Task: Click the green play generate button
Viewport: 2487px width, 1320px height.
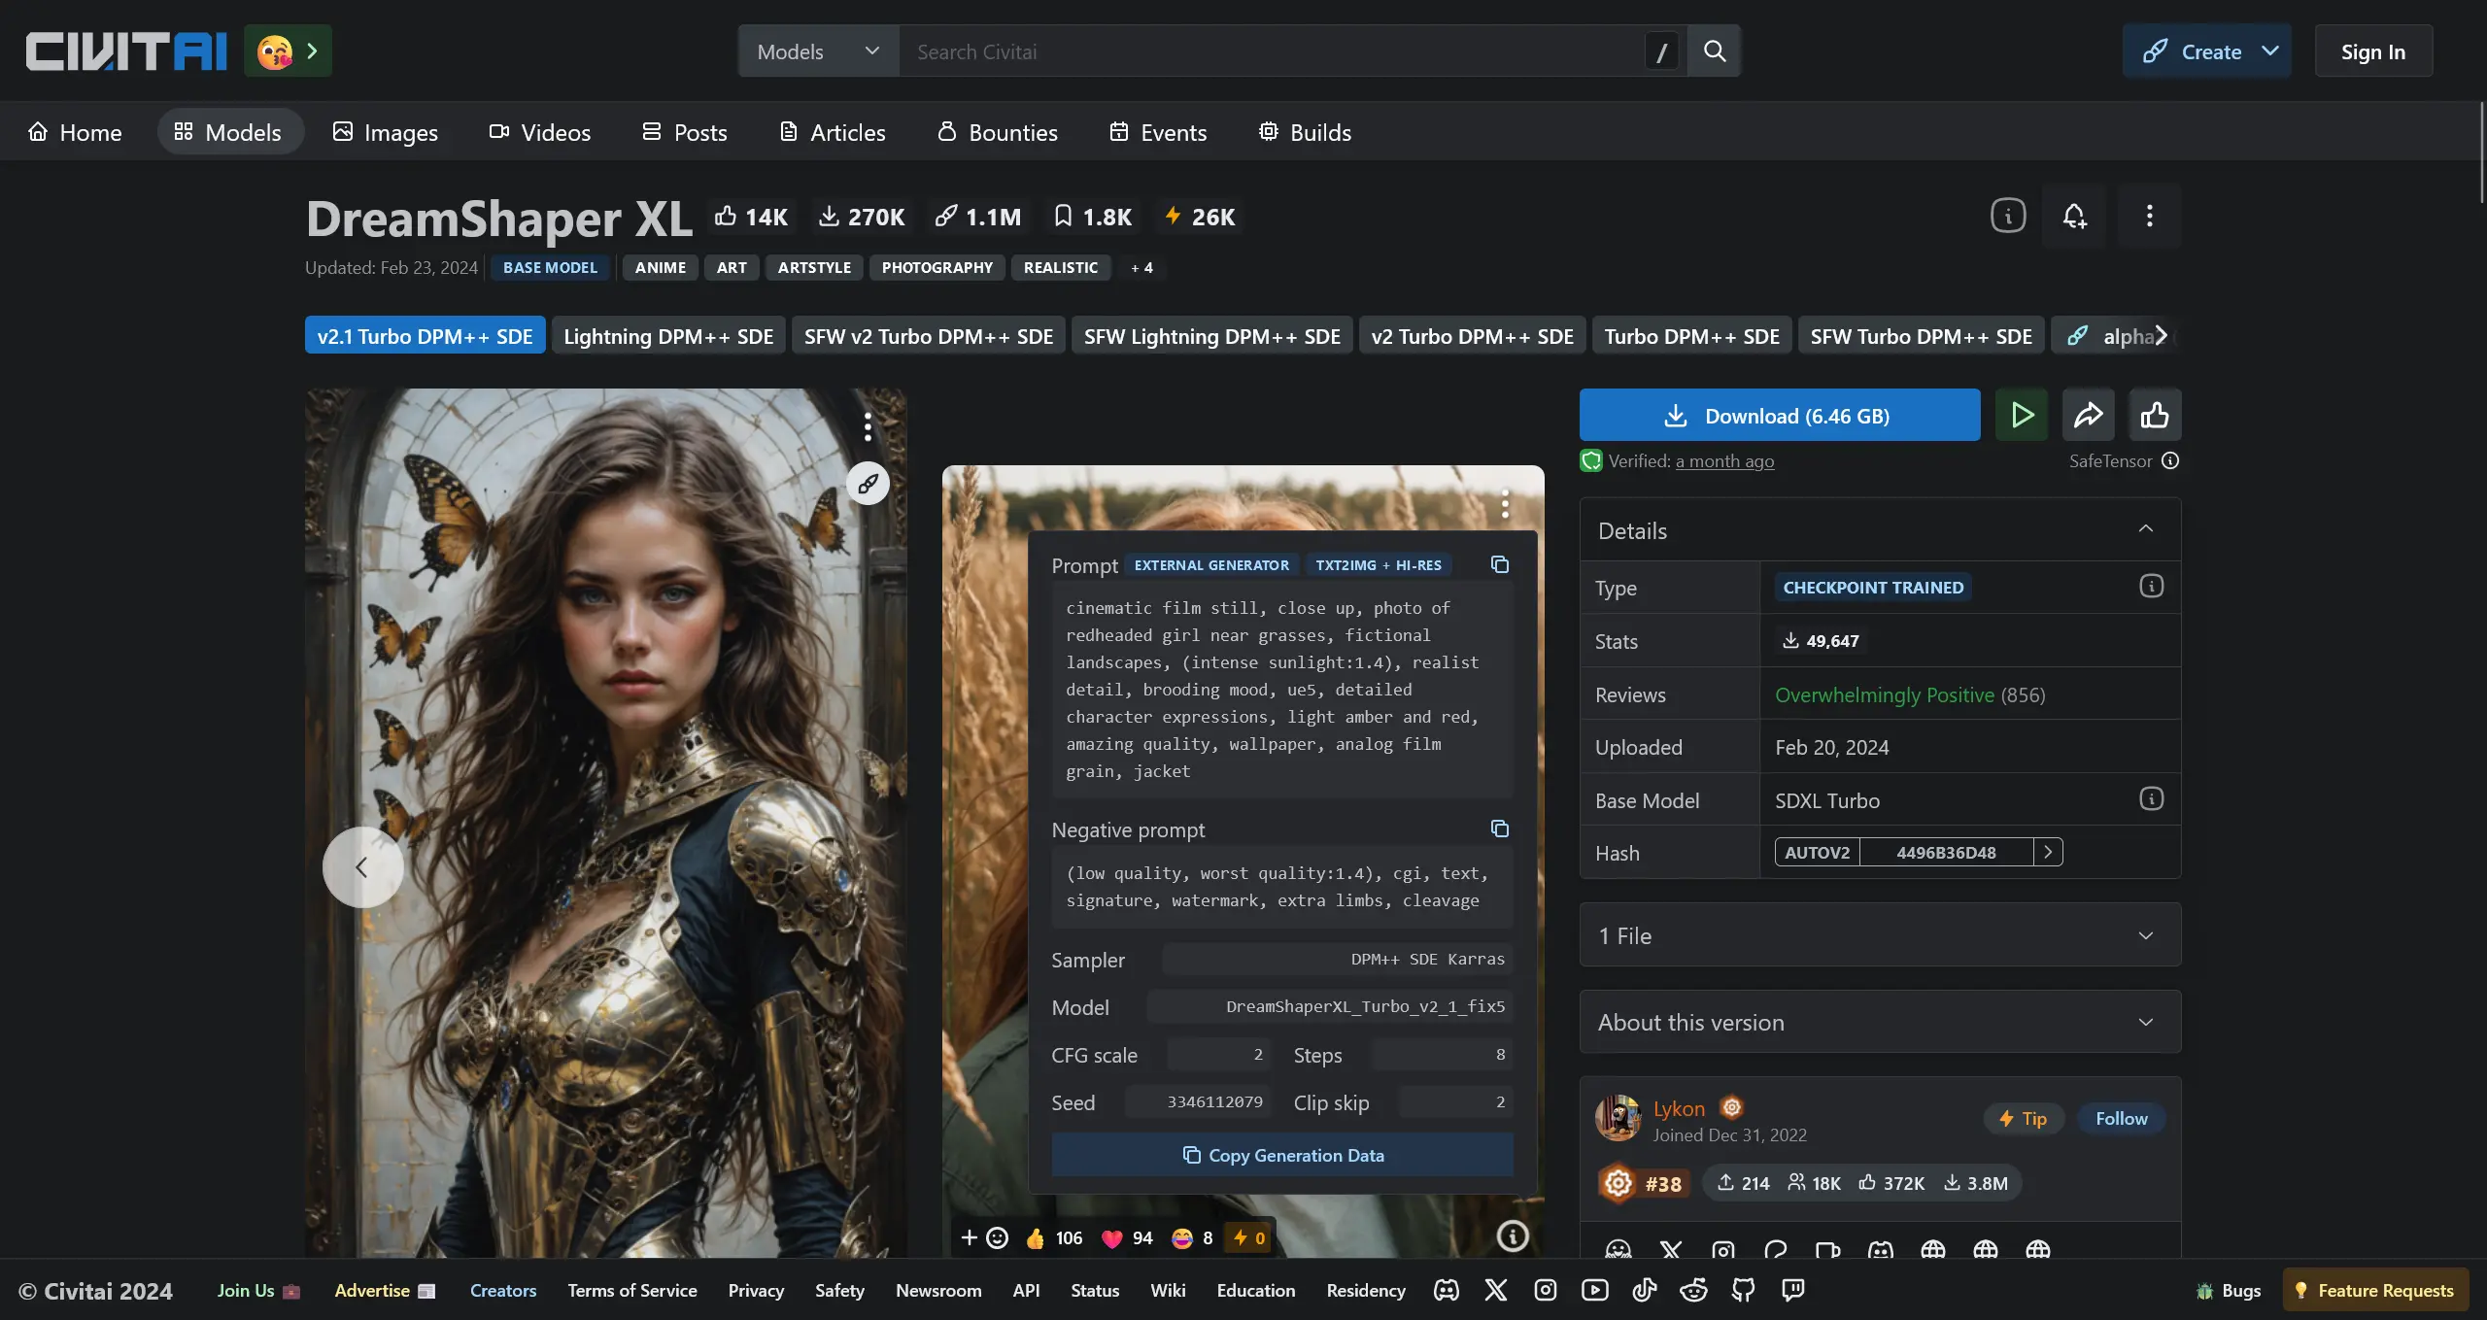Action: [x=2022, y=416]
